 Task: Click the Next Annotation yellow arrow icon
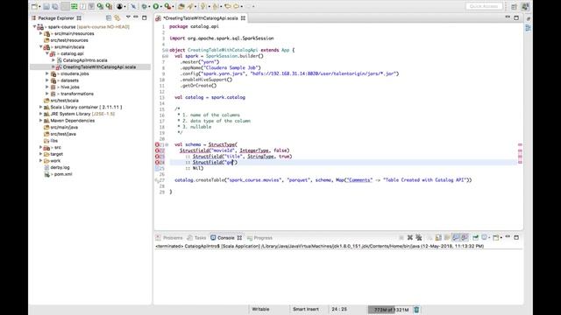pyautogui.click(x=203, y=6)
